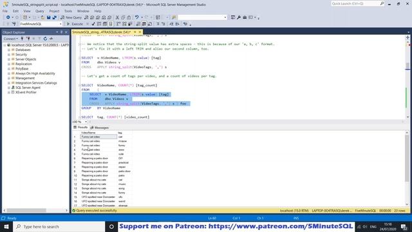Click the Activity Monitor icon in Object Explorer

51,39
